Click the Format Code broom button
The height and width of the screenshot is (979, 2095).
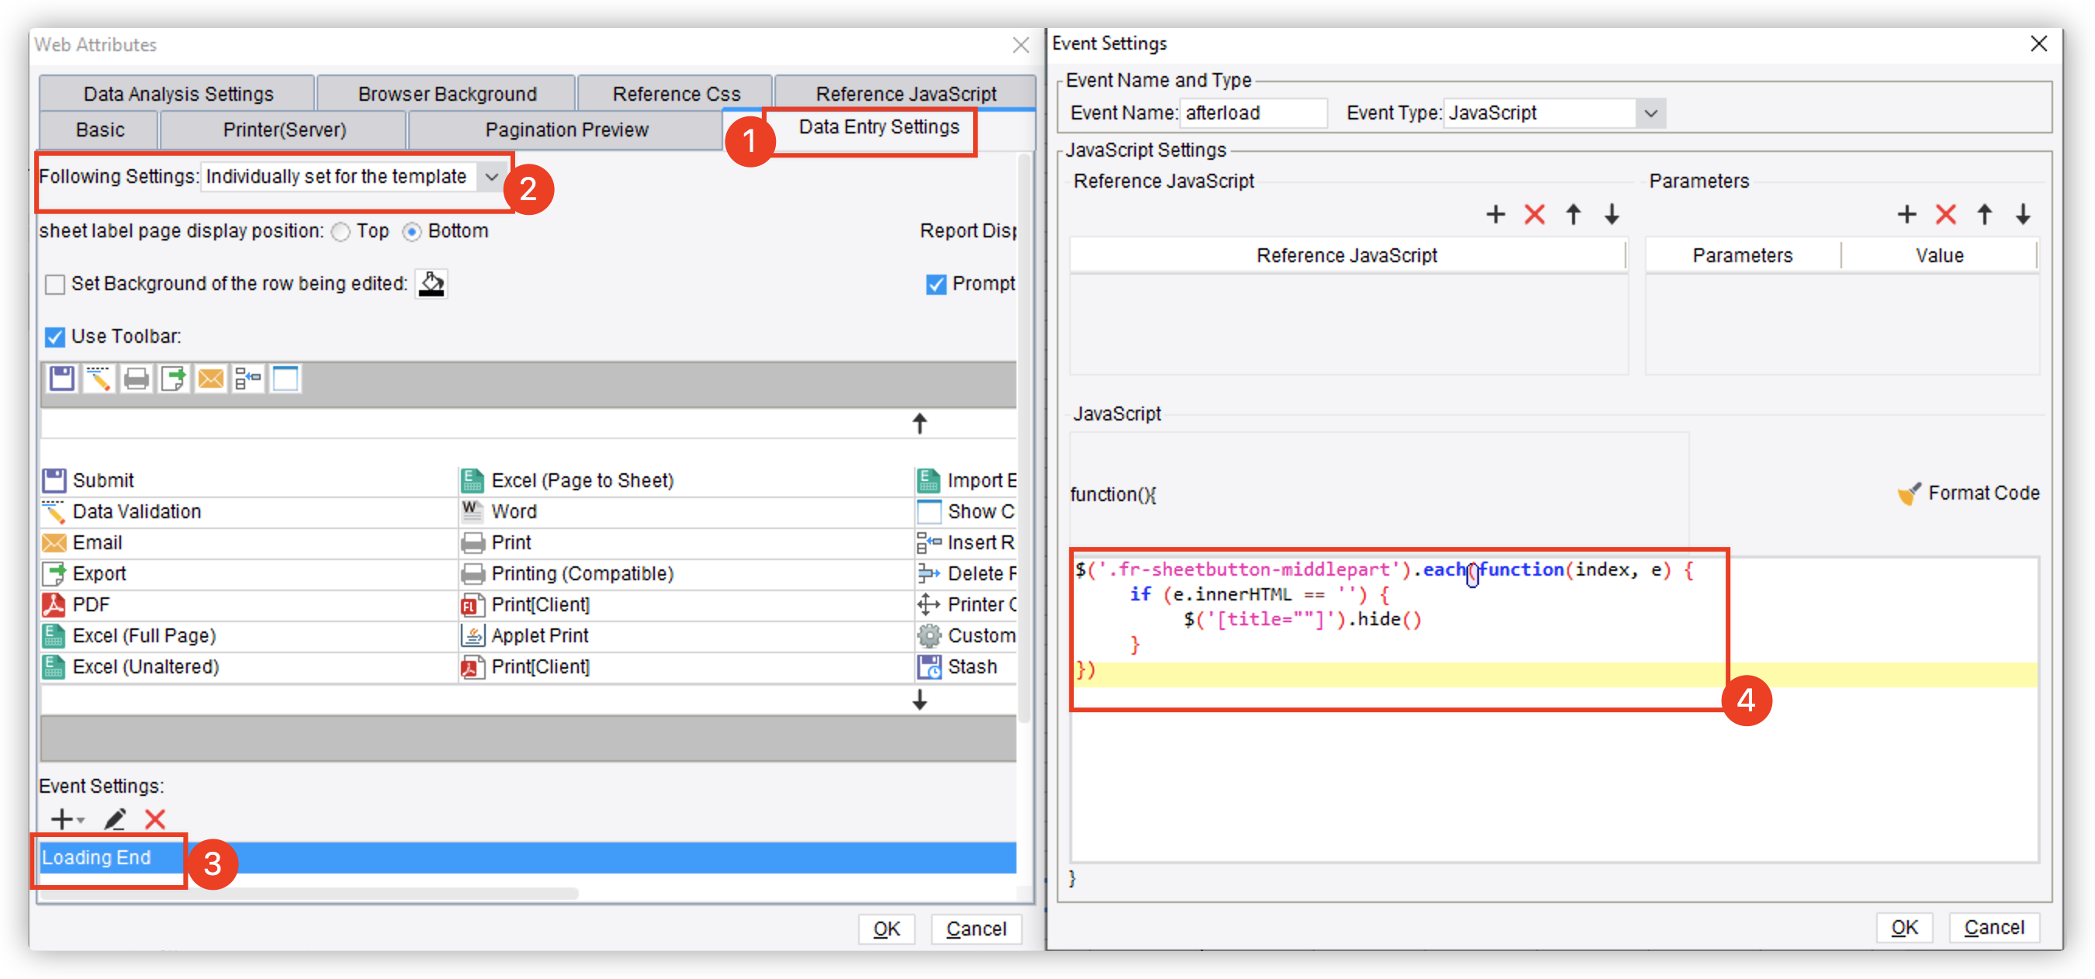[x=1968, y=493]
